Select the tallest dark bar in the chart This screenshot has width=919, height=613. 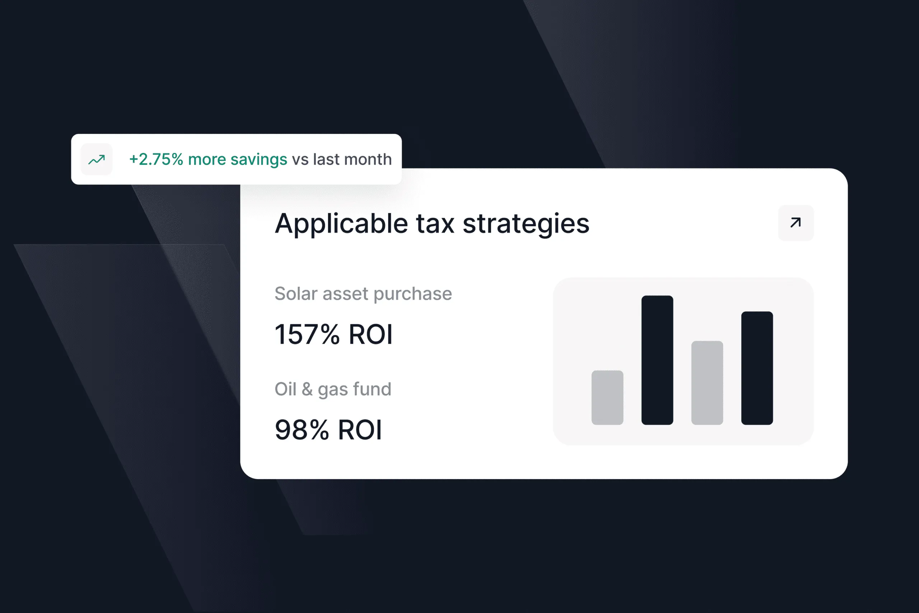pyautogui.click(x=657, y=360)
